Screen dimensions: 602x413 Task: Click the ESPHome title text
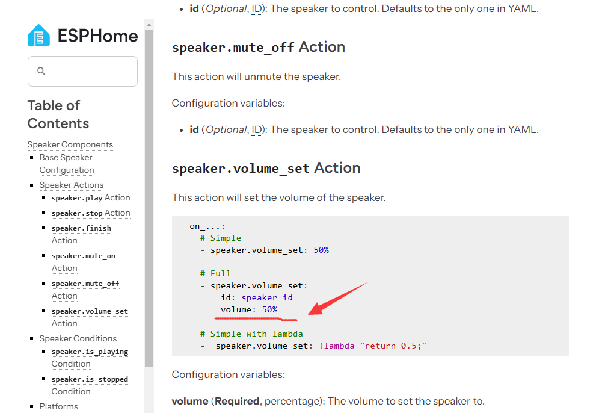[97, 36]
